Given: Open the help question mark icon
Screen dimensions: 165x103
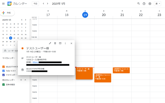Looking at the screenshot, I should coord(144,4).
